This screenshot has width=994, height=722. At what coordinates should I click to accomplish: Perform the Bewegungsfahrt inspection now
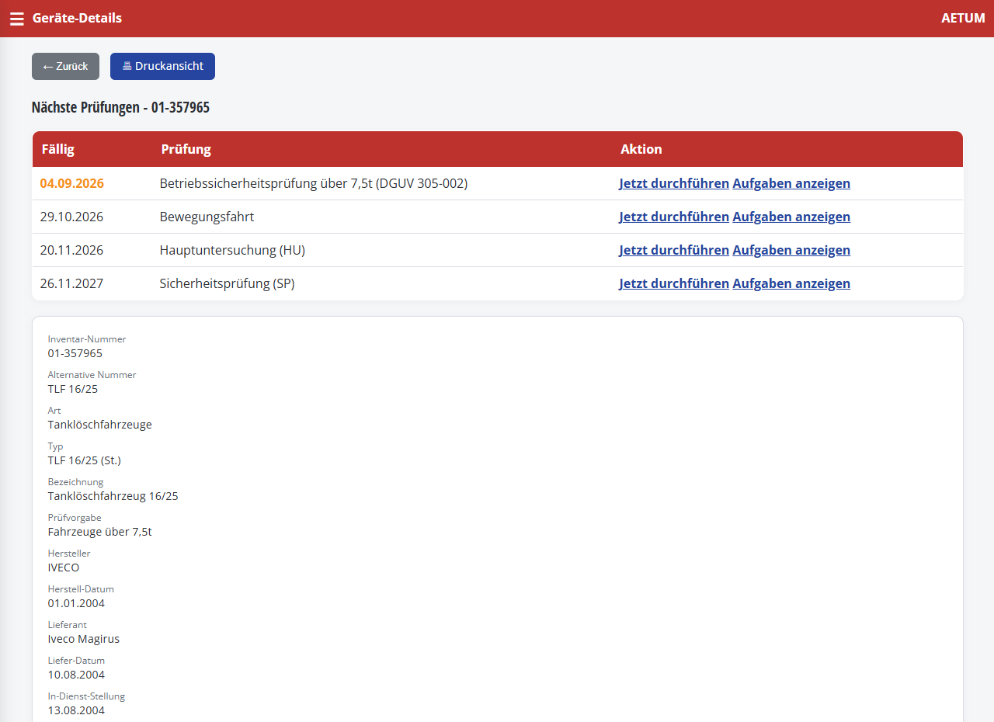pos(674,217)
